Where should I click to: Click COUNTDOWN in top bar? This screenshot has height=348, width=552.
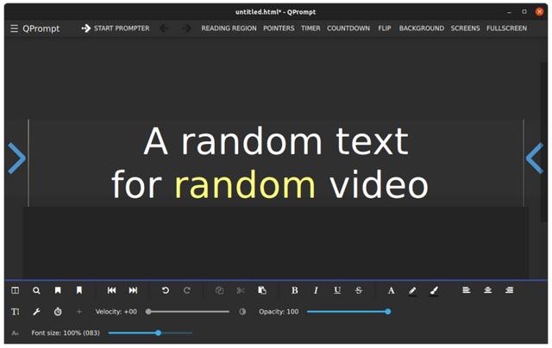pyautogui.click(x=348, y=28)
